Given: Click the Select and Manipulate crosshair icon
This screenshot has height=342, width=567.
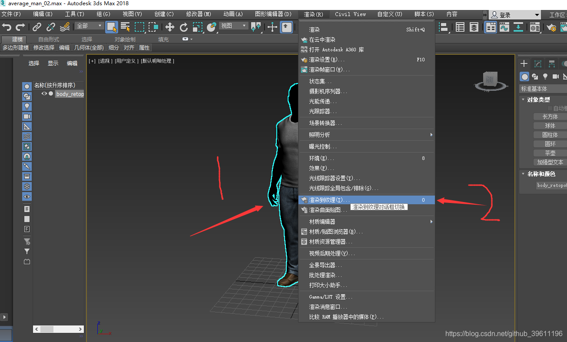Looking at the screenshot, I should pyautogui.click(x=272, y=27).
